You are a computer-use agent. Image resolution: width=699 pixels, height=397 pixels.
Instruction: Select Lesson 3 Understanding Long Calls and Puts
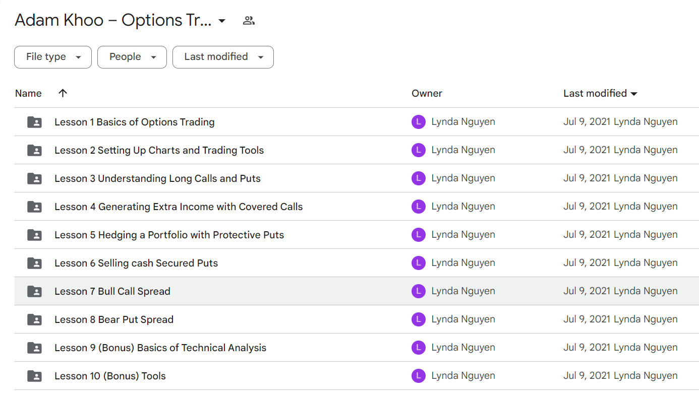157,178
